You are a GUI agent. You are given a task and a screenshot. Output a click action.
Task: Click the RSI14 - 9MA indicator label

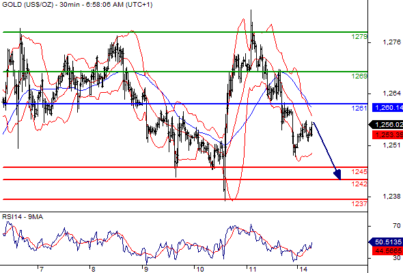pos(23,217)
